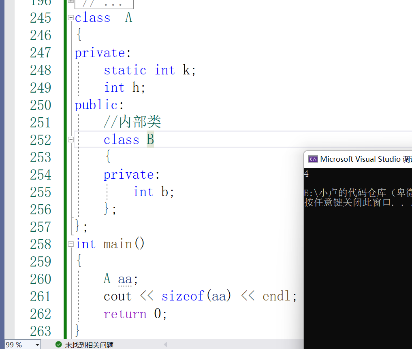The width and height of the screenshot is (412, 349).
Task: Collapse the class A code block
Action: pyautogui.click(x=70, y=18)
